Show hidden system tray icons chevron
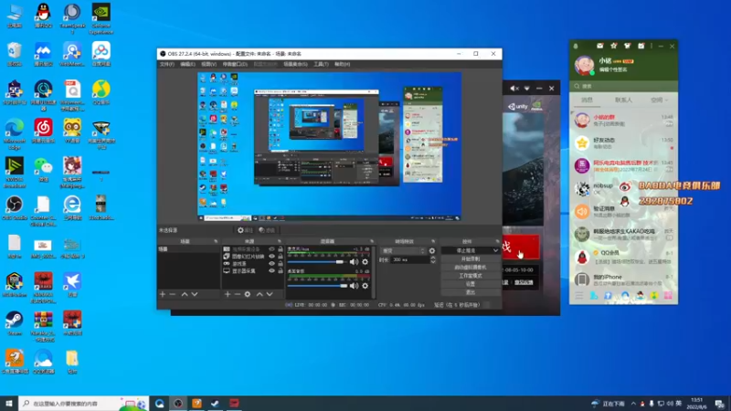 [x=633, y=404]
